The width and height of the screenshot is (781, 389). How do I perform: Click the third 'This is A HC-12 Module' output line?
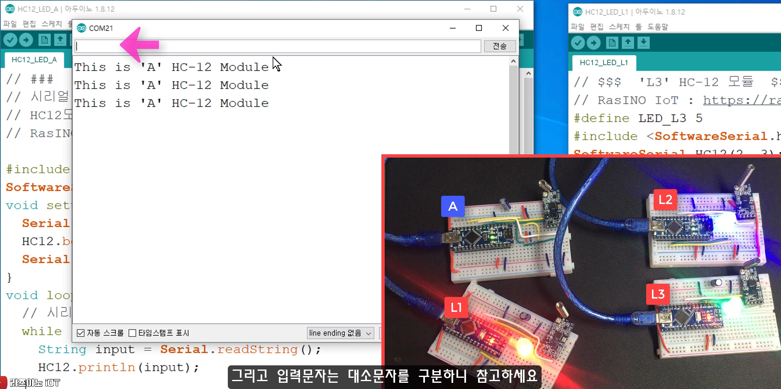pyautogui.click(x=171, y=103)
